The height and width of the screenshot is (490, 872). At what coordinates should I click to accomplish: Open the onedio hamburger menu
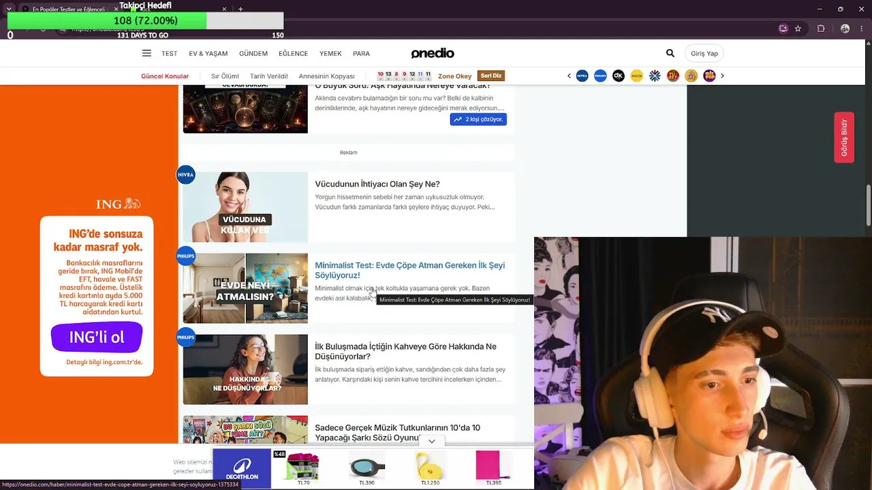pyautogui.click(x=146, y=53)
